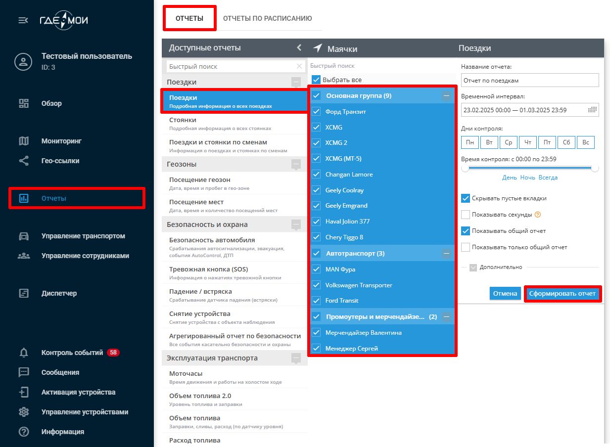
Task: Click right handle of Время контроля slider
Action: point(595,168)
